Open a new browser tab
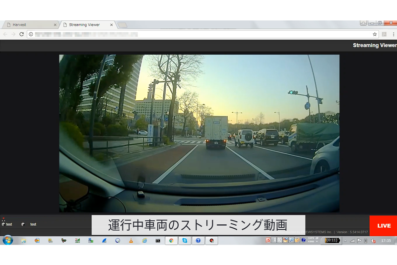 (x=122, y=25)
